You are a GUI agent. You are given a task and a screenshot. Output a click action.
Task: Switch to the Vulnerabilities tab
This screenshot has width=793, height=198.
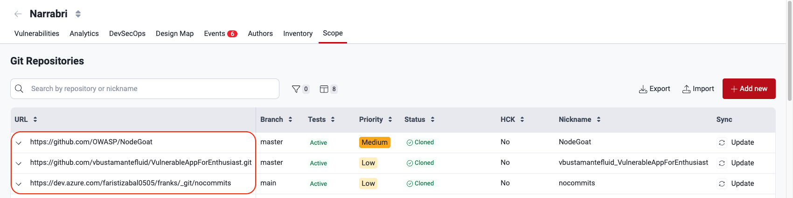pyautogui.click(x=37, y=34)
